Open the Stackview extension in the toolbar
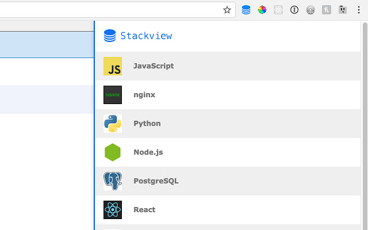 coord(246,10)
